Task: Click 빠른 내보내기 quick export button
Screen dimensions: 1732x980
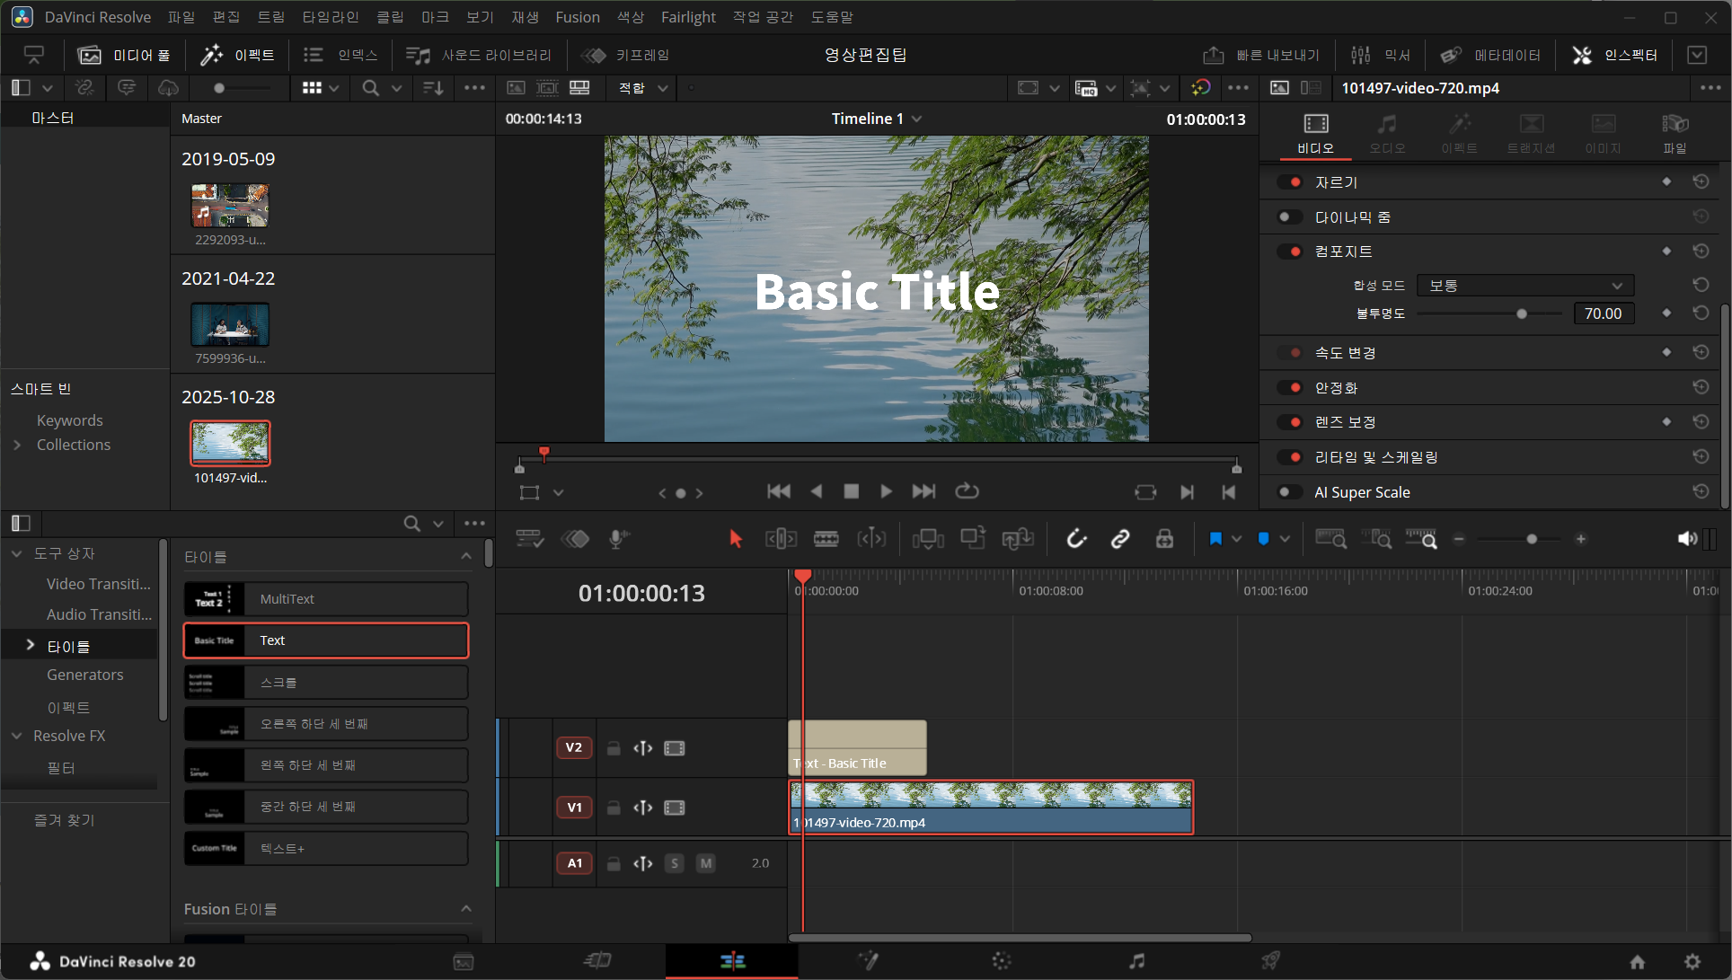Action: 1262,56
